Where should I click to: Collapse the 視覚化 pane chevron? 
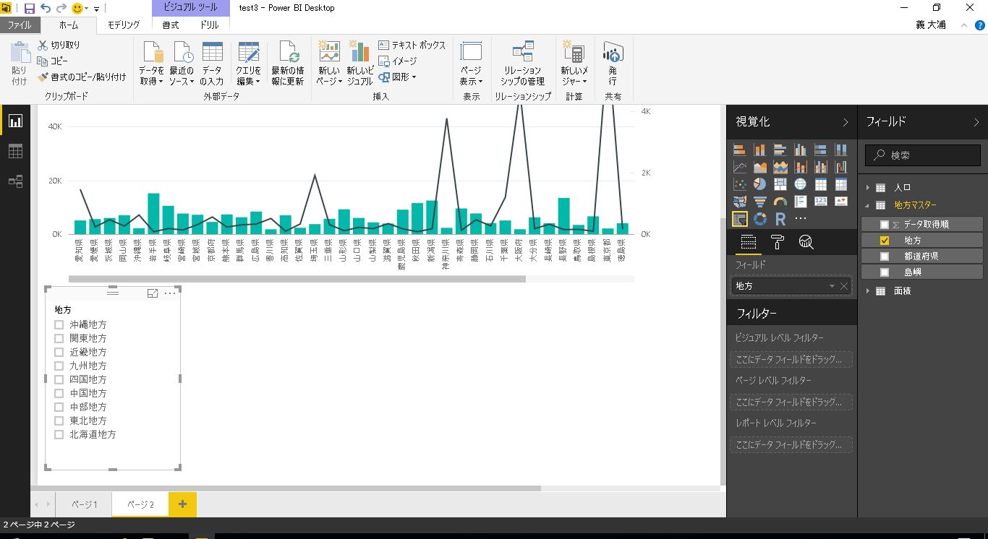(x=846, y=122)
